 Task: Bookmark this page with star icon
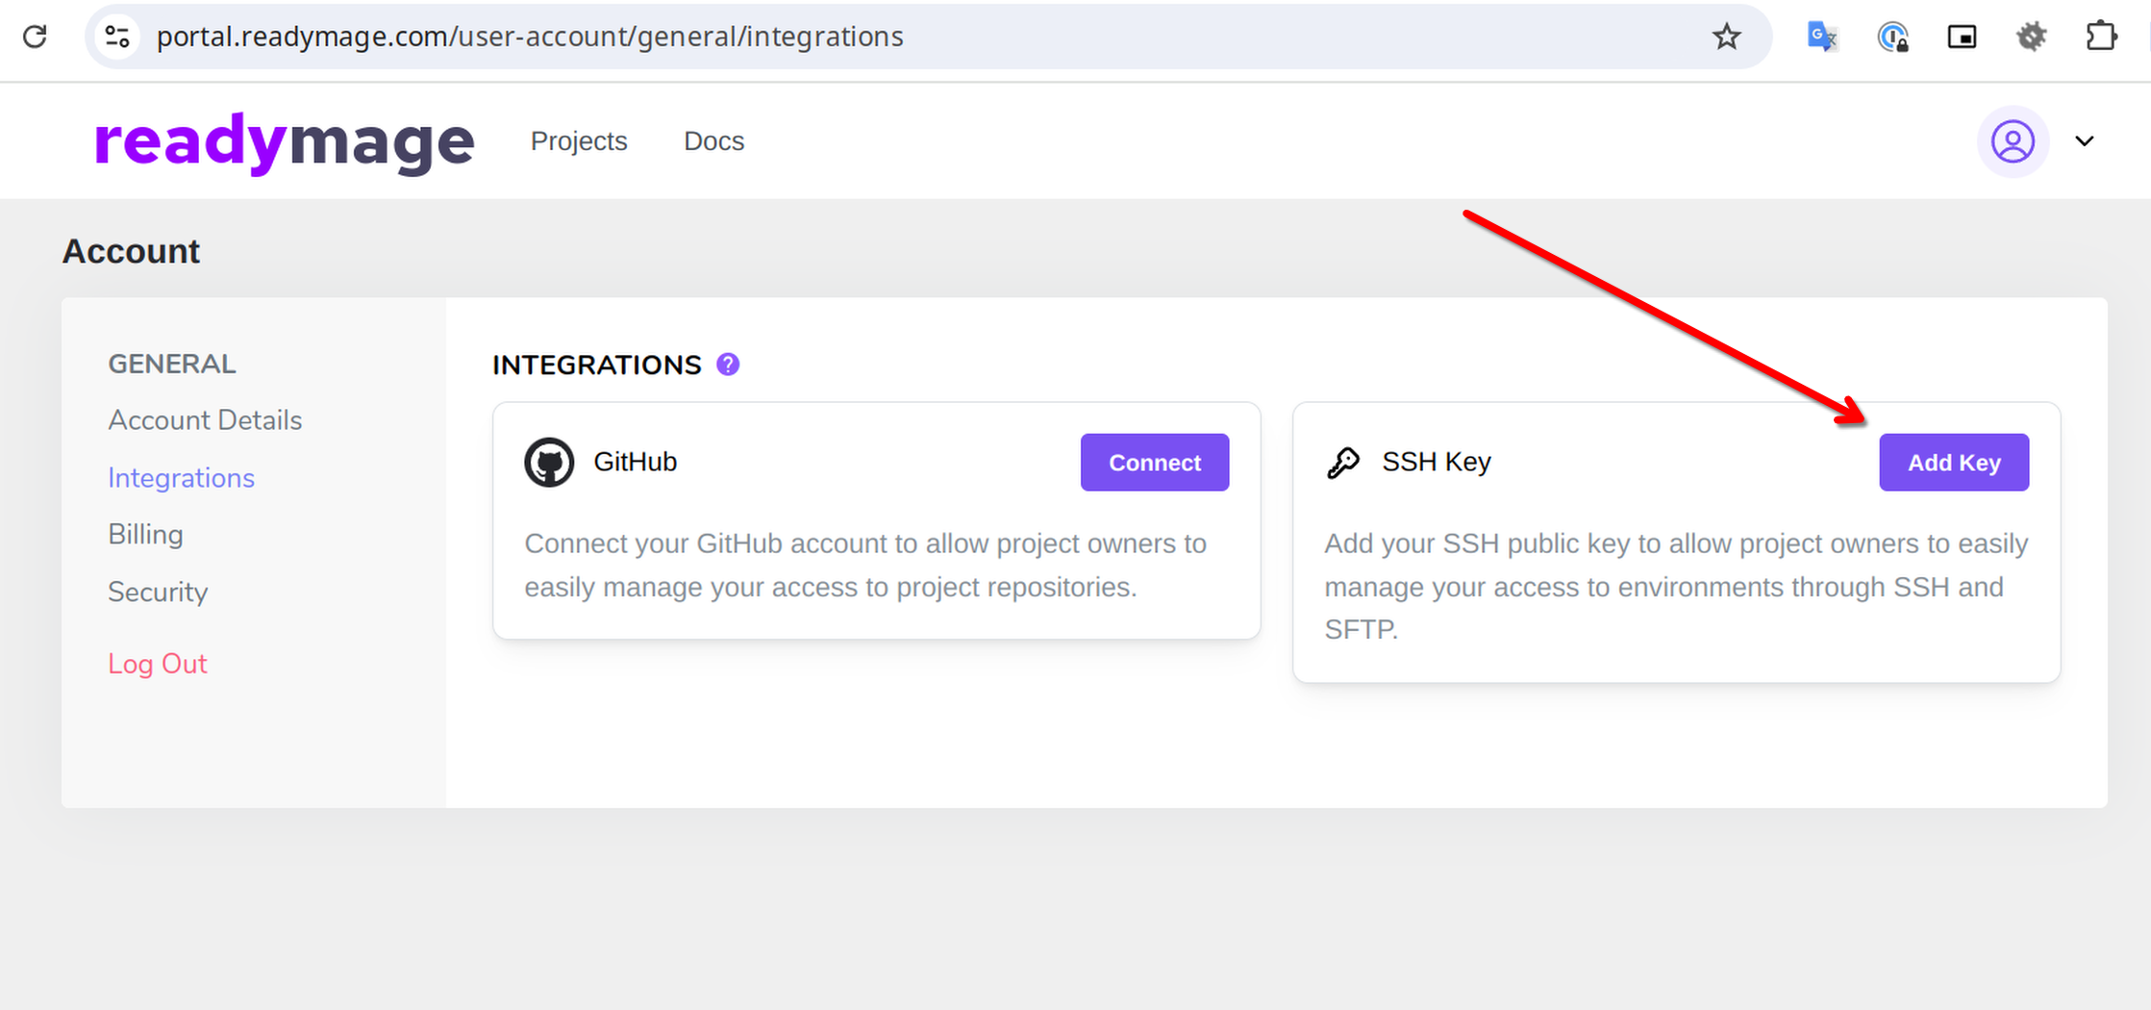tap(1726, 37)
